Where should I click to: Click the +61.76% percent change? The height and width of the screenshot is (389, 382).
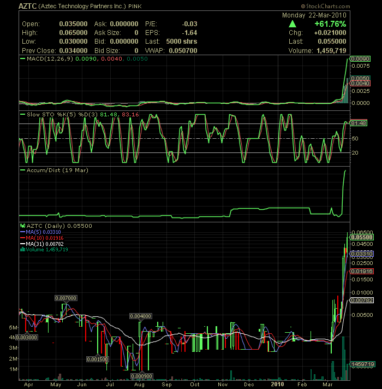pyautogui.click(x=330, y=24)
